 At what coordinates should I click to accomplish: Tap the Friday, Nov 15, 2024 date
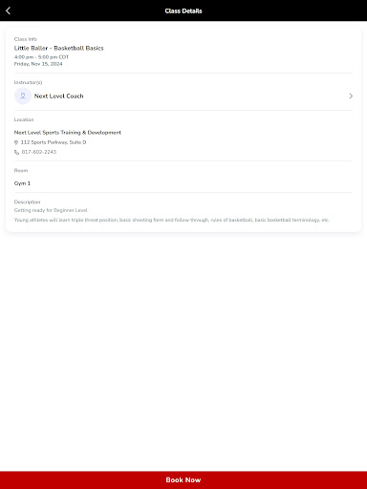38,64
